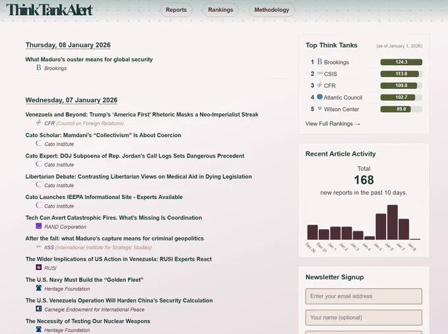Open Cato Expert DOJ Subpoena article
This screenshot has height=334, width=448.
[x=135, y=156]
